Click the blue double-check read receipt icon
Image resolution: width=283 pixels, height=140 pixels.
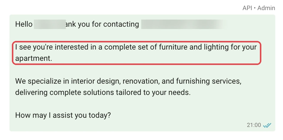coord(267,125)
